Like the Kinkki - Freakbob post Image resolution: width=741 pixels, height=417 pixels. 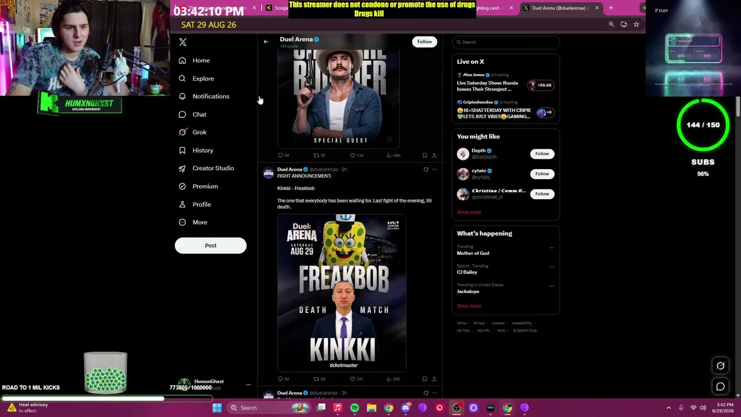352,379
